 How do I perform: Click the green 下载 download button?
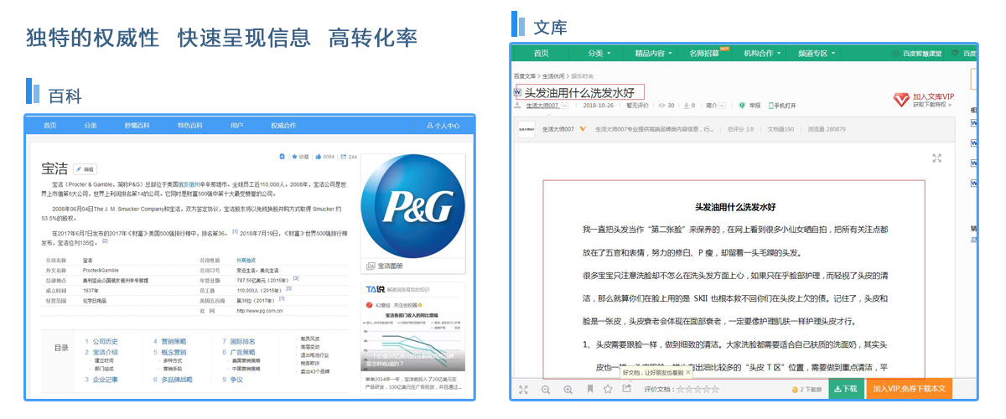pos(846,389)
